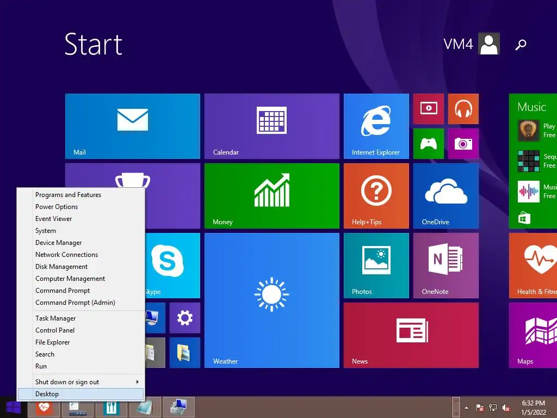Click the network tray icon

click(493, 408)
